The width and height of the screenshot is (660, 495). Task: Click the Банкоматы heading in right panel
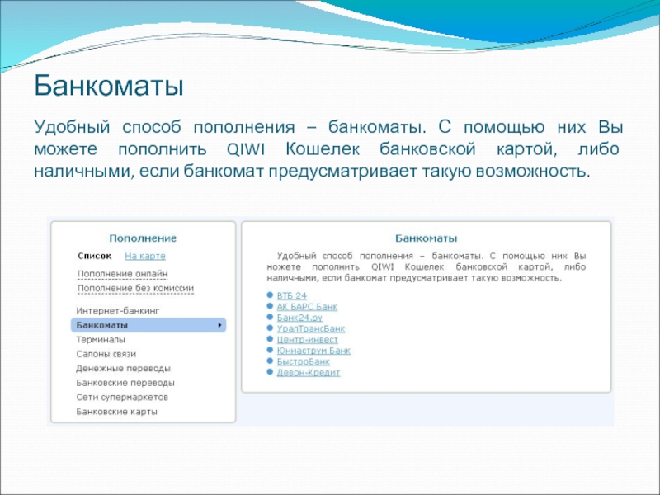click(x=426, y=238)
